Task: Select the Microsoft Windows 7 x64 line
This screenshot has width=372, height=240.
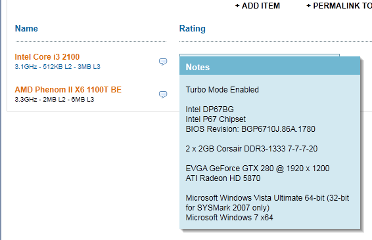Action: point(229,218)
